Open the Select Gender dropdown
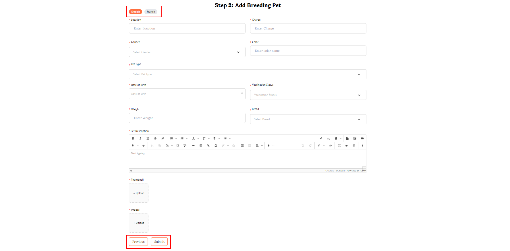The width and height of the screenshot is (510, 251). pyautogui.click(x=187, y=52)
